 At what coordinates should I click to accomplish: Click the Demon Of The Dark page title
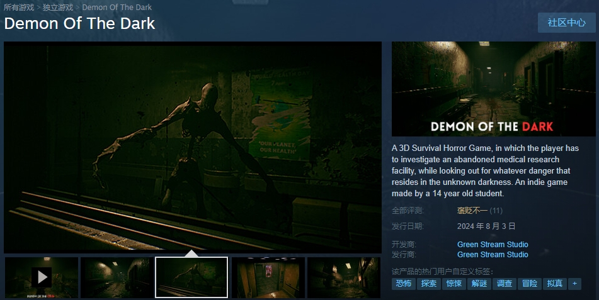79,24
